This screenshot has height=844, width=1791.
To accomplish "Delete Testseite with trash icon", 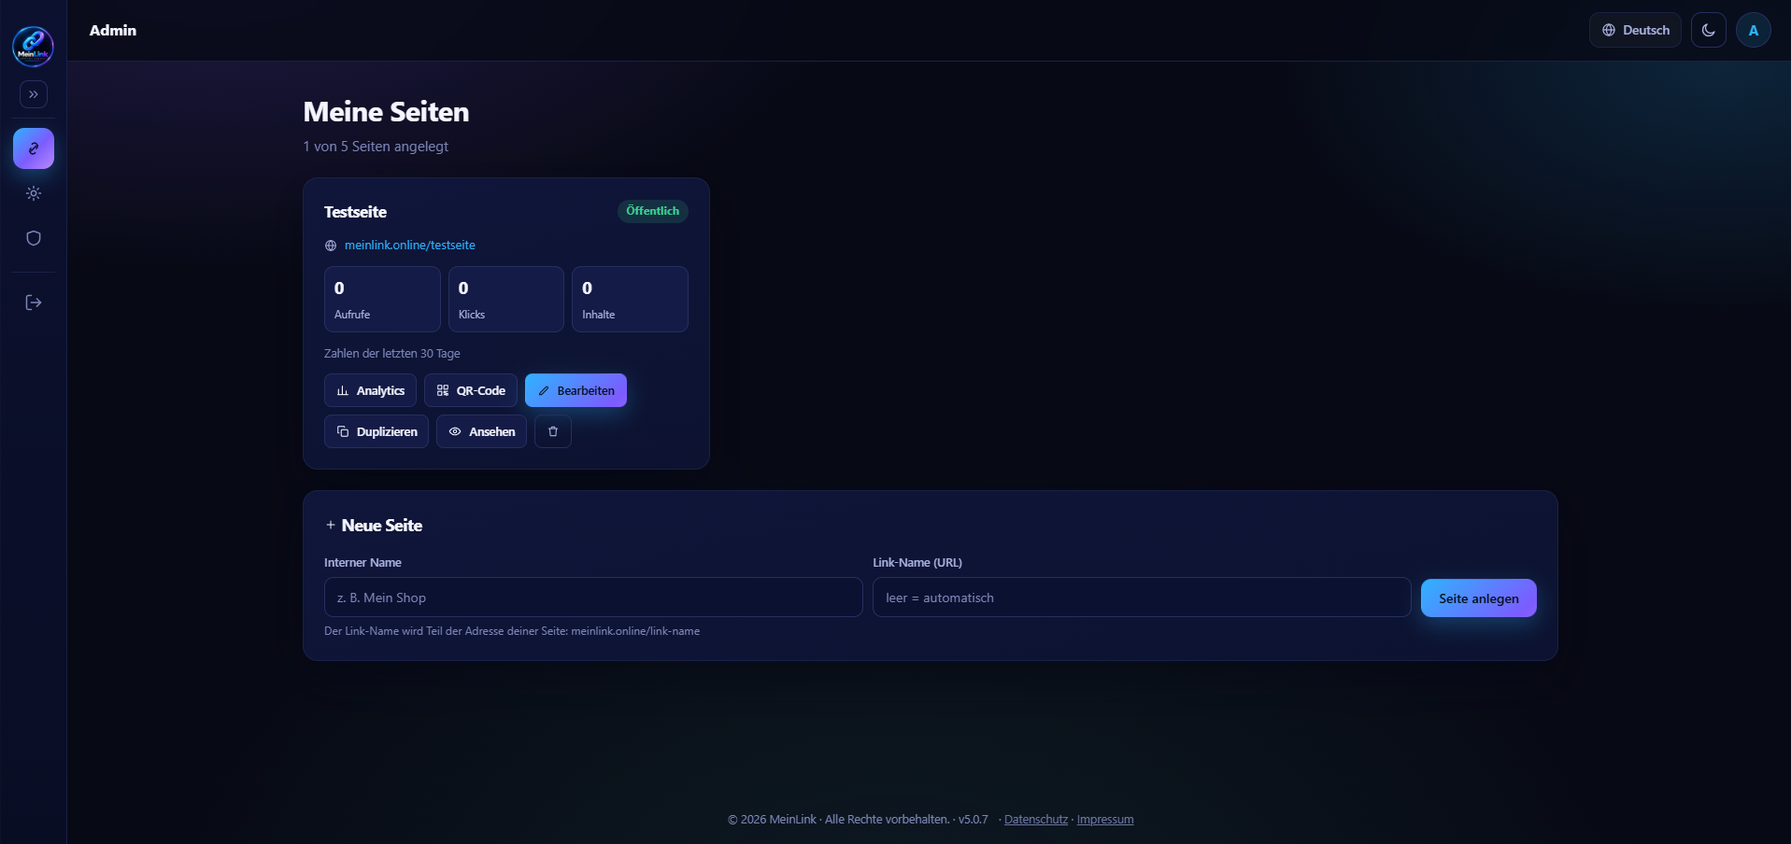I will [553, 431].
